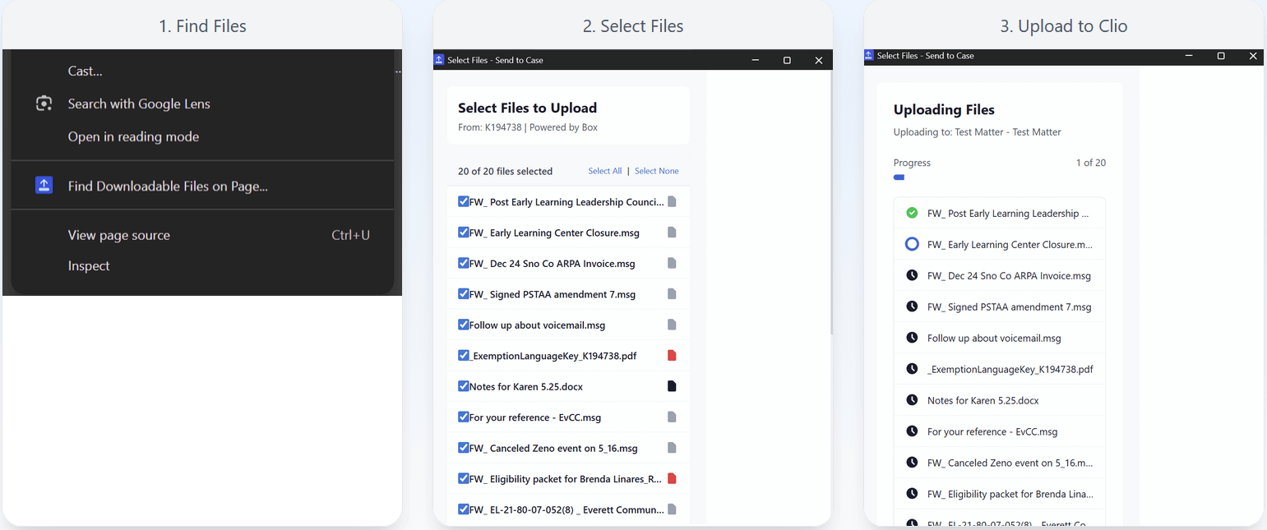The width and height of the screenshot is (1267, 530).
Task: Maximize the Uploading Files window
Action: 1221,56
